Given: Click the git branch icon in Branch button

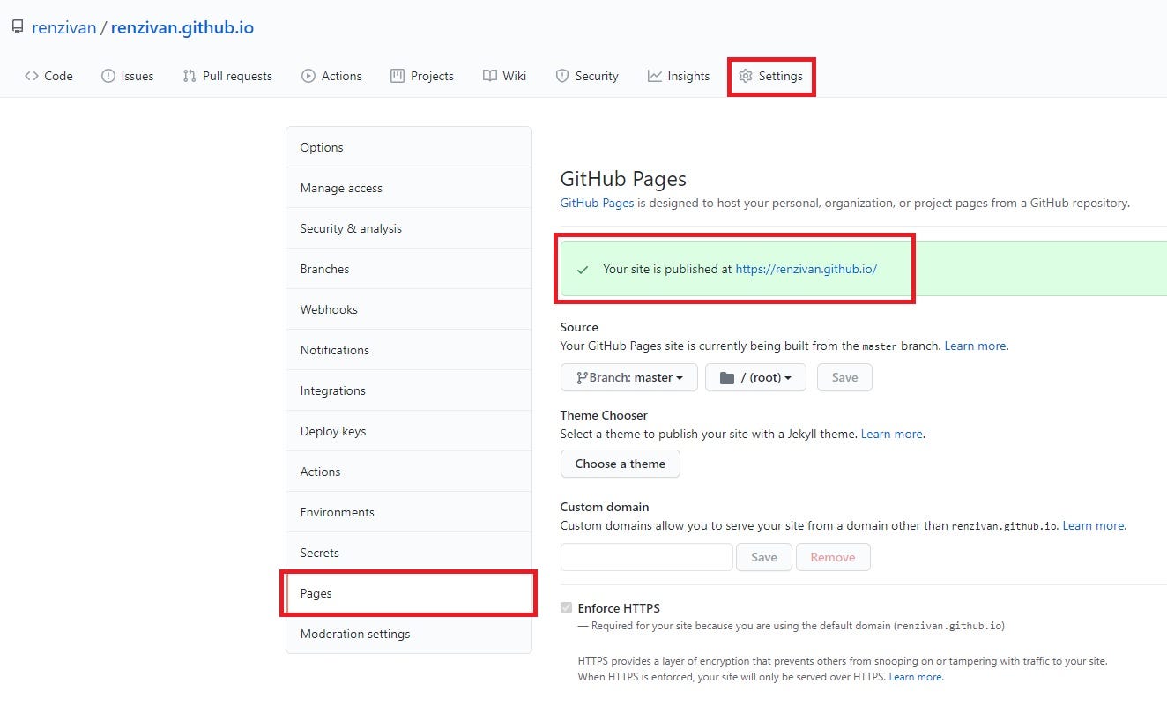Looking at the screenshot, I should [x=582, y=377].
